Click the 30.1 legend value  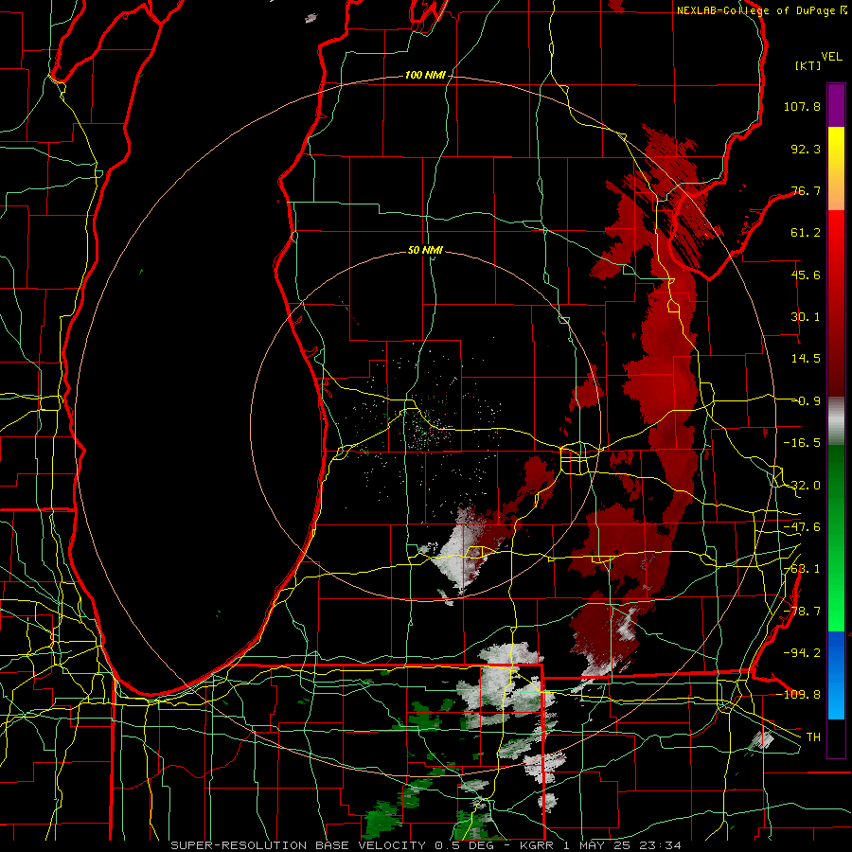(x=806, y=317)
